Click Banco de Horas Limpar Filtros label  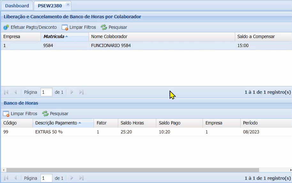pos(24,114)
